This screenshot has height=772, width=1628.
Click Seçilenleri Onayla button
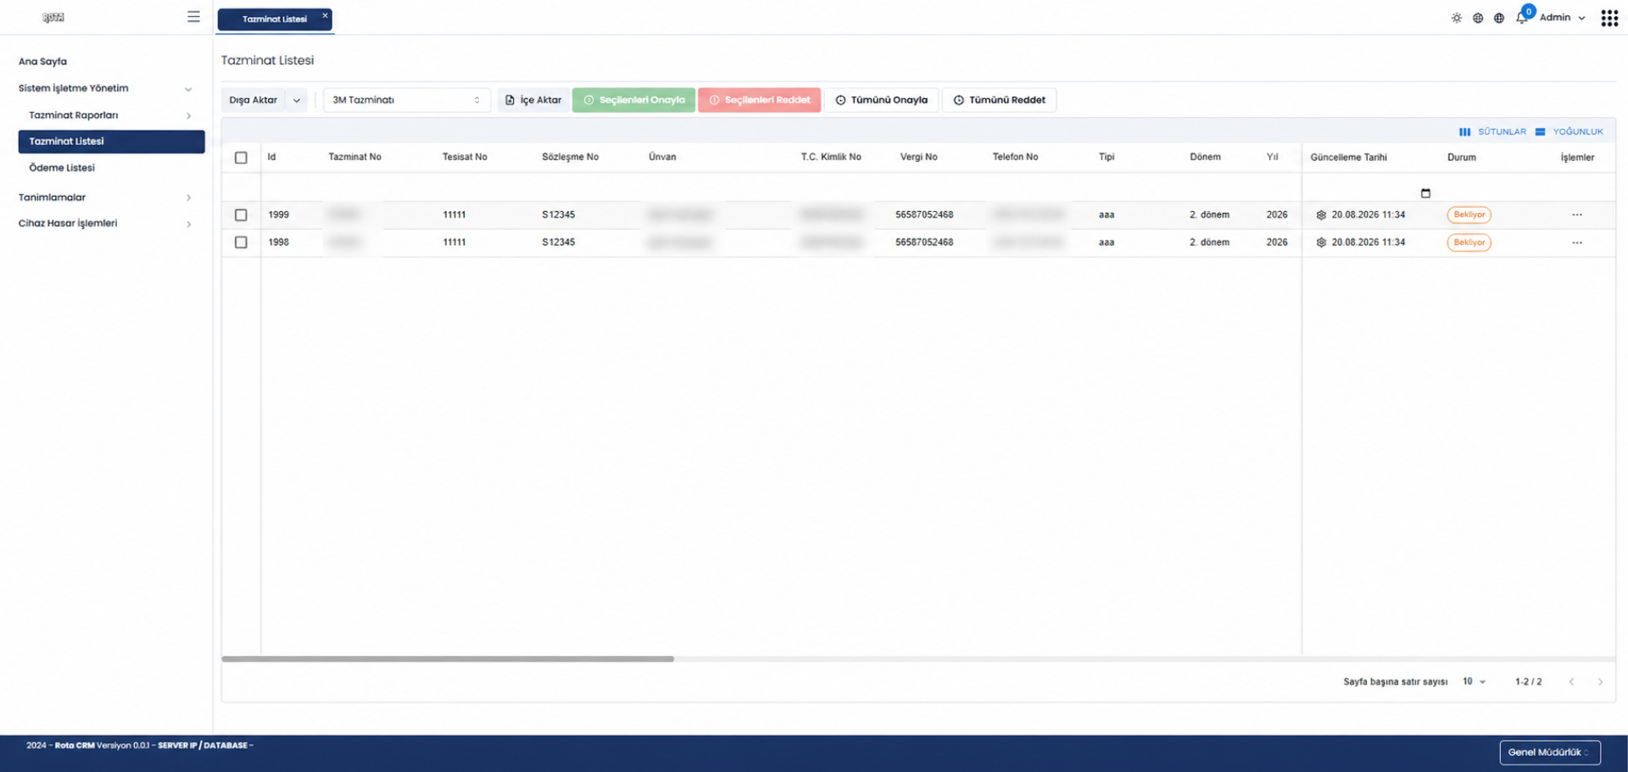pyautogui.click(x=633, y=100)
